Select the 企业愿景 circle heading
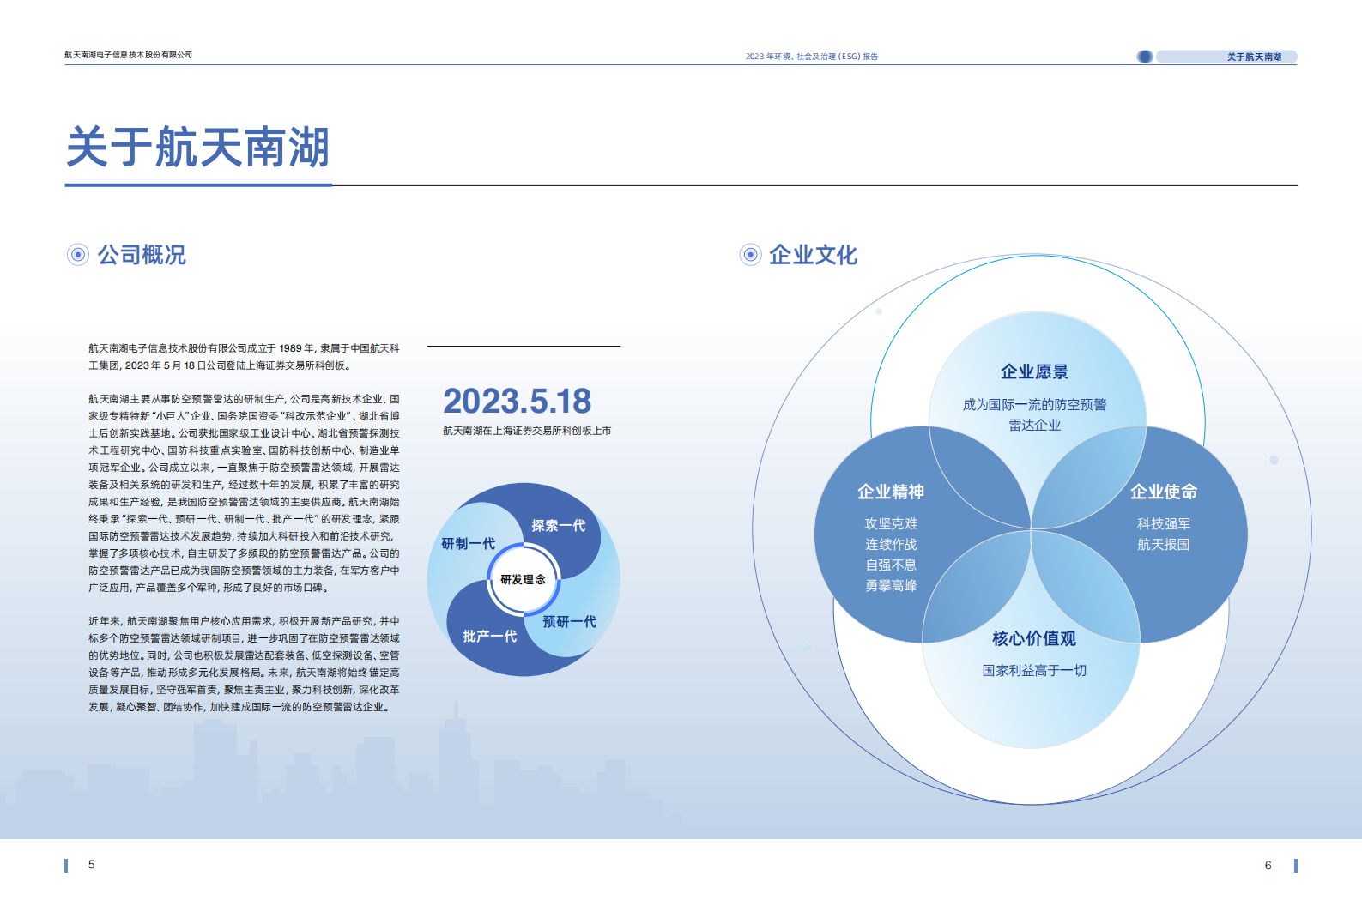Image resolution: width=1362 pixels, height=924 pixels. point(1034,372)
